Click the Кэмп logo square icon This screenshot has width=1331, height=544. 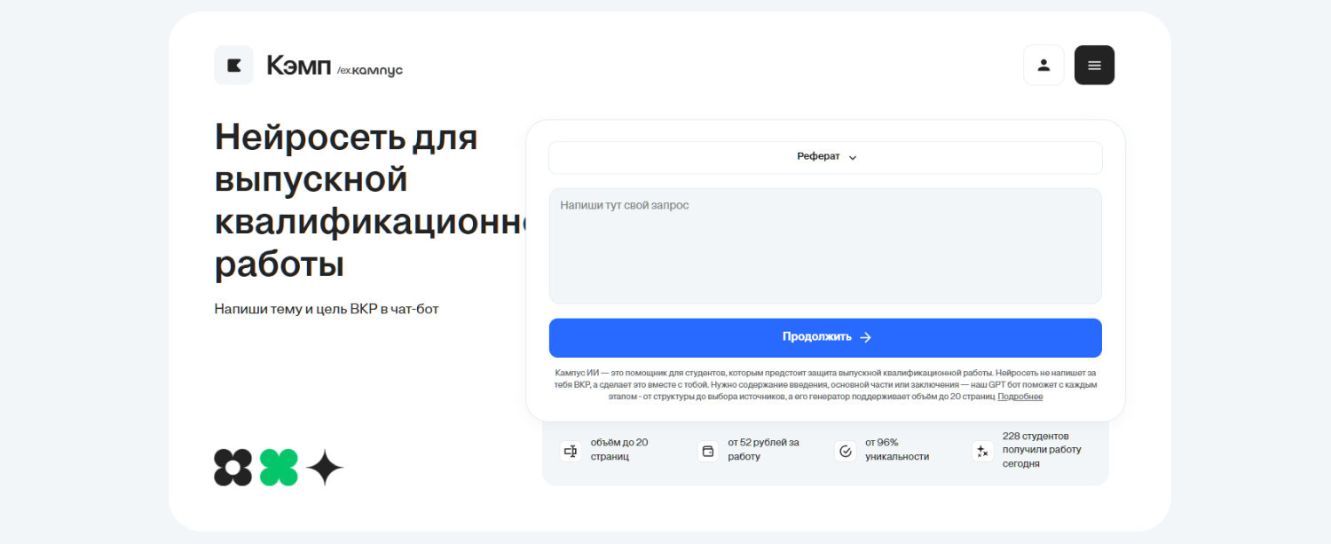[x=233, y=65]
